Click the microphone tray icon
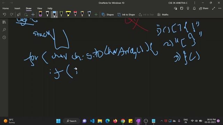Screen dimensions: 223x125 click(179, 121)
